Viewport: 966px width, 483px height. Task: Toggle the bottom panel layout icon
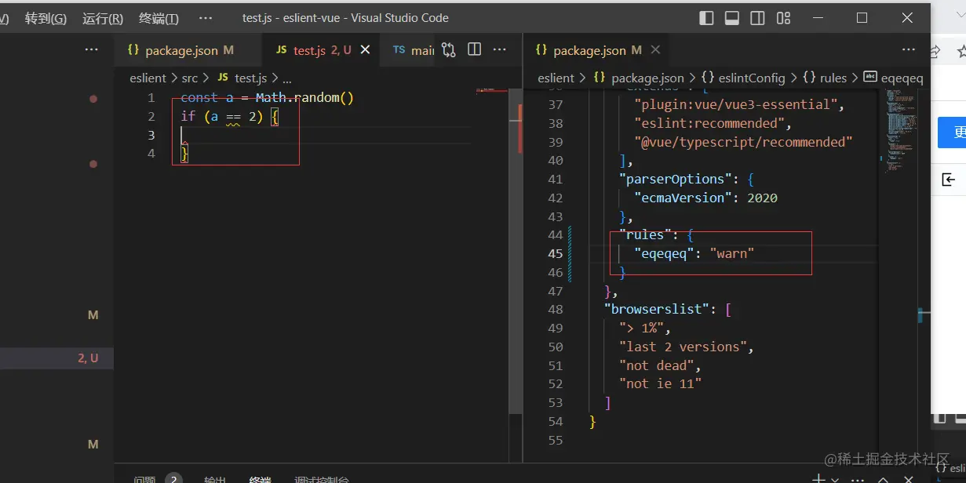[x=732, y=18]
